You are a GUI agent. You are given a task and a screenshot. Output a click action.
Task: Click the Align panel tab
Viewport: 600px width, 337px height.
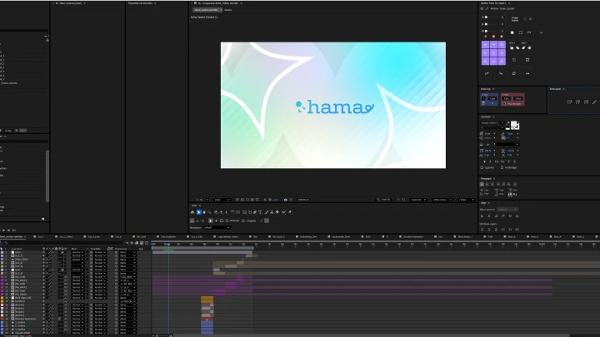pyautogui.click(x=483, y=203)
